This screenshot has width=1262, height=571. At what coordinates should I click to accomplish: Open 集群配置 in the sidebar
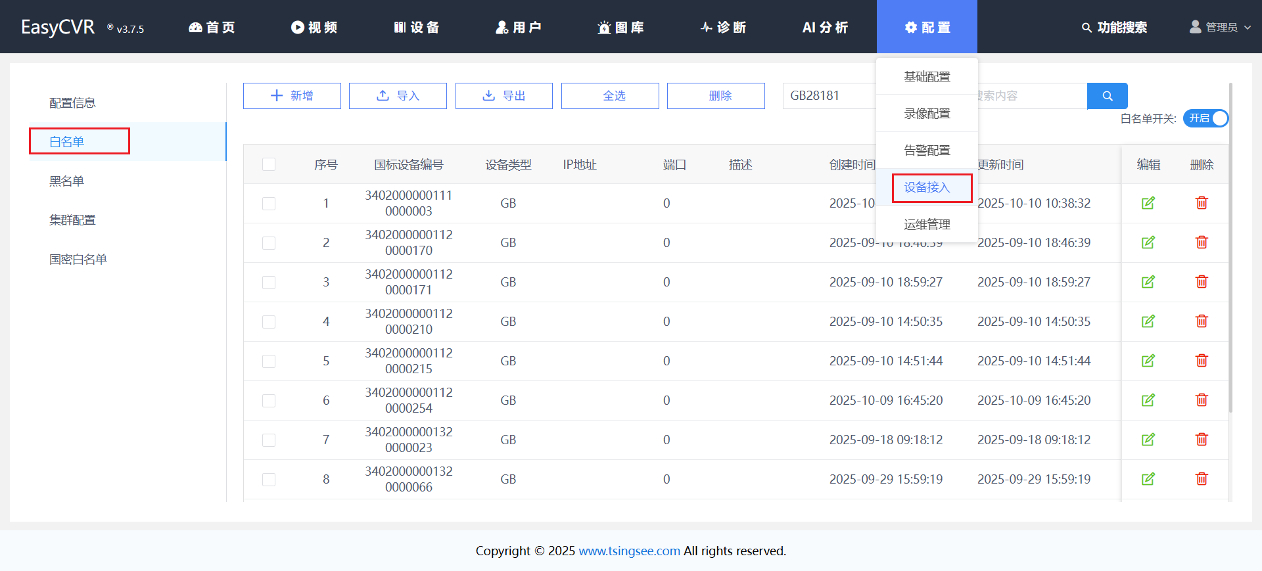tap(72, 220)
